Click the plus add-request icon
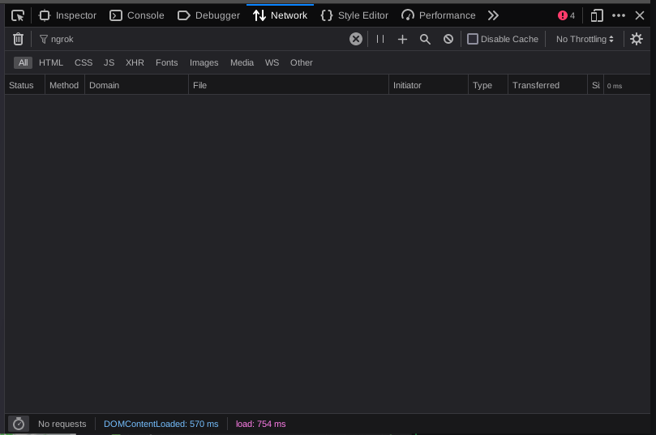656x435 pixels. pyautogui.click(x=402, y=39)
